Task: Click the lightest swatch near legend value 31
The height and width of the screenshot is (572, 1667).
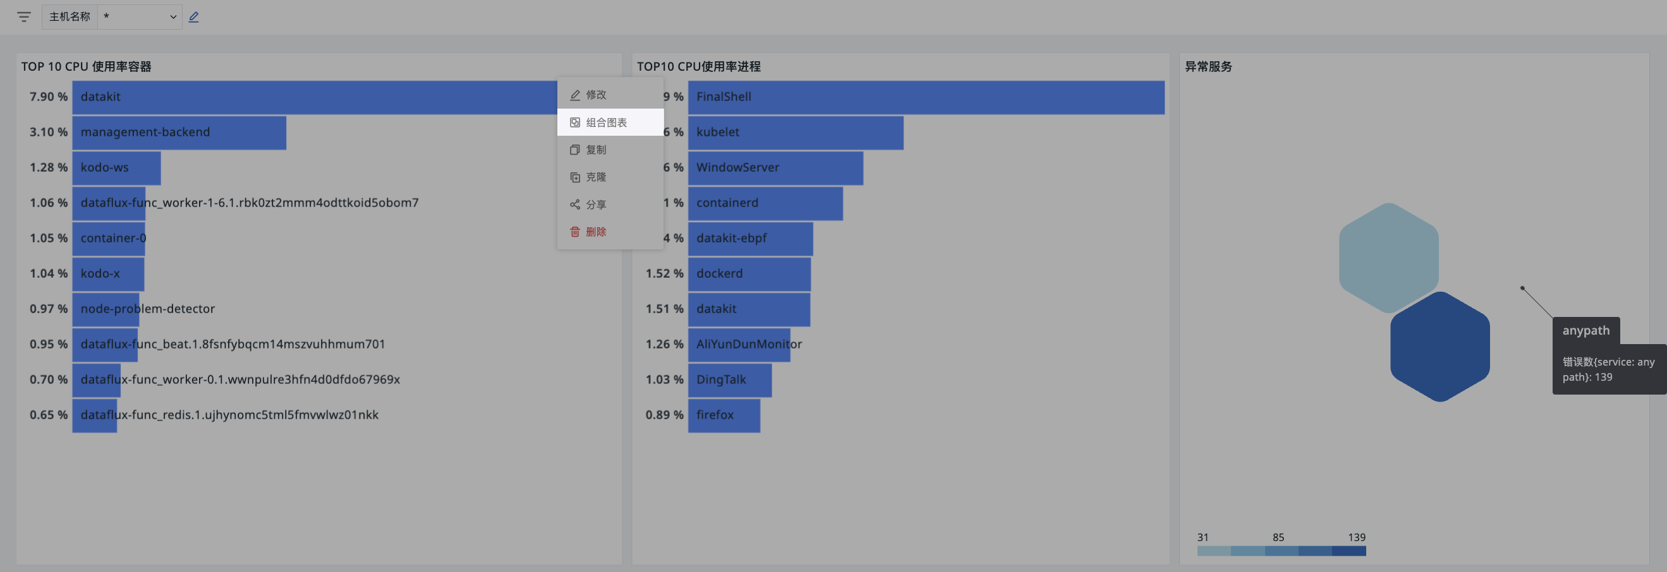Action: [1214, 551]
